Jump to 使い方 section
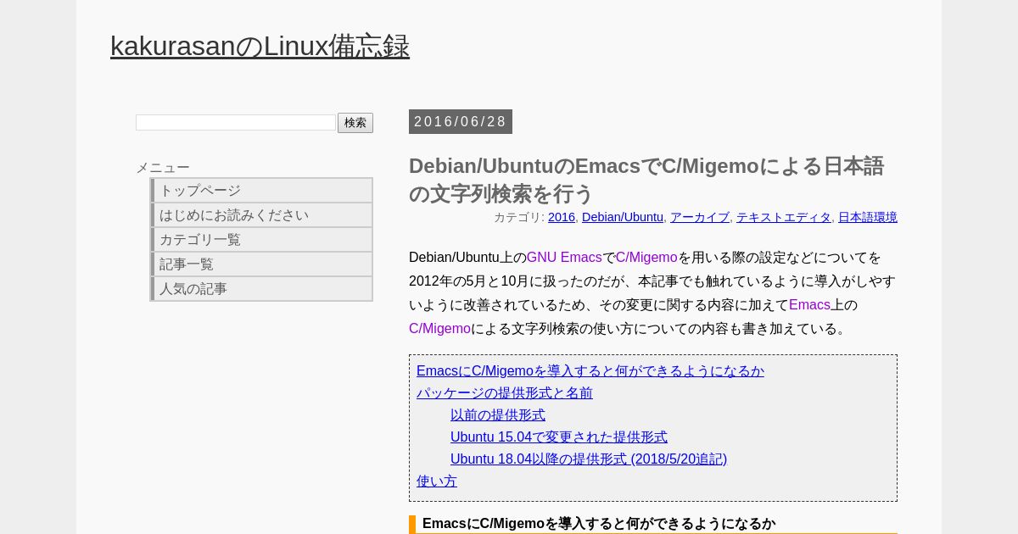 tap(437, 481)
